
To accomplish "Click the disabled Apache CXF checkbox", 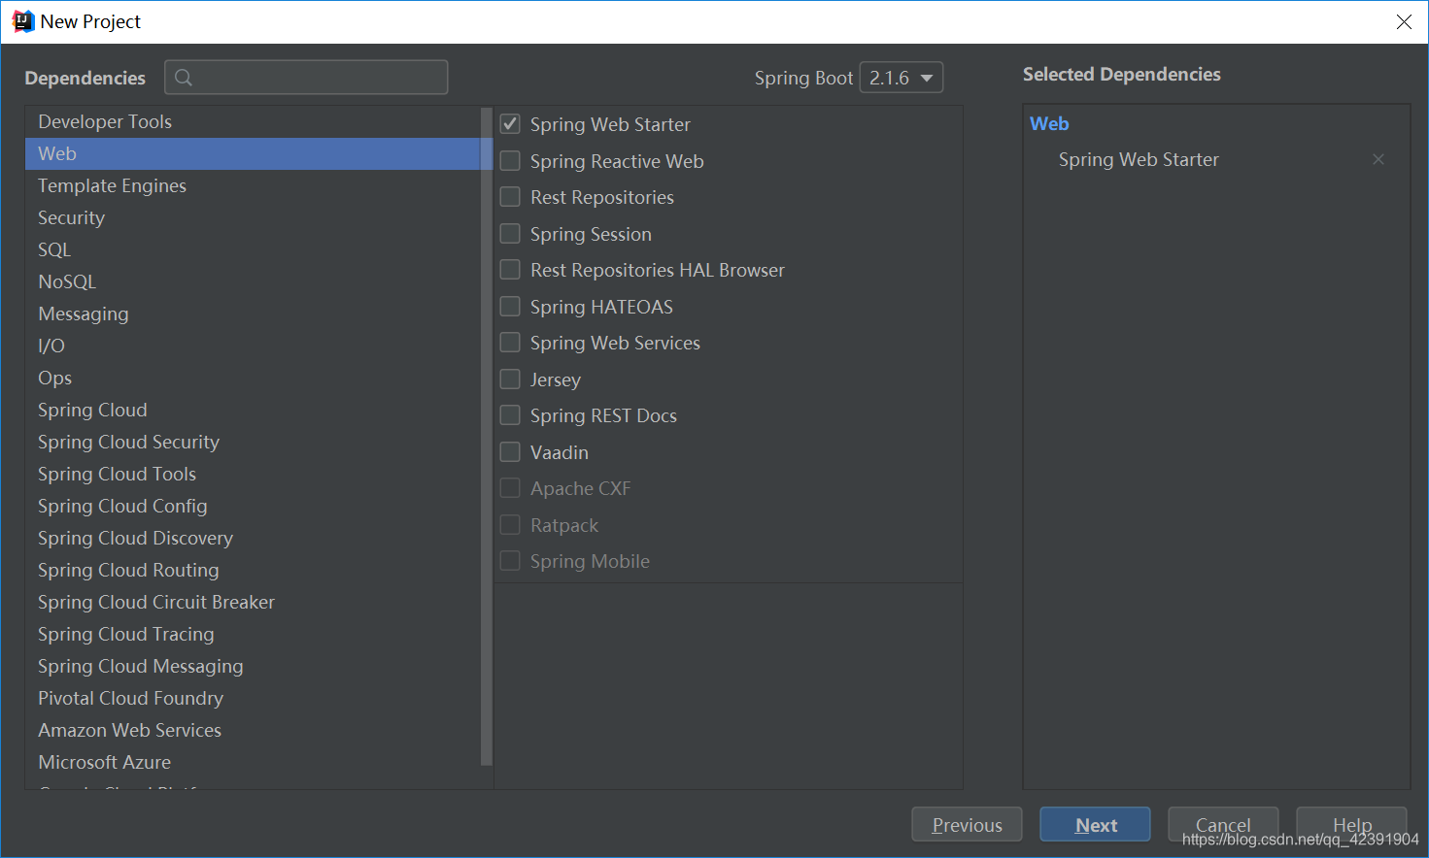I will click(x=510, y=488).
